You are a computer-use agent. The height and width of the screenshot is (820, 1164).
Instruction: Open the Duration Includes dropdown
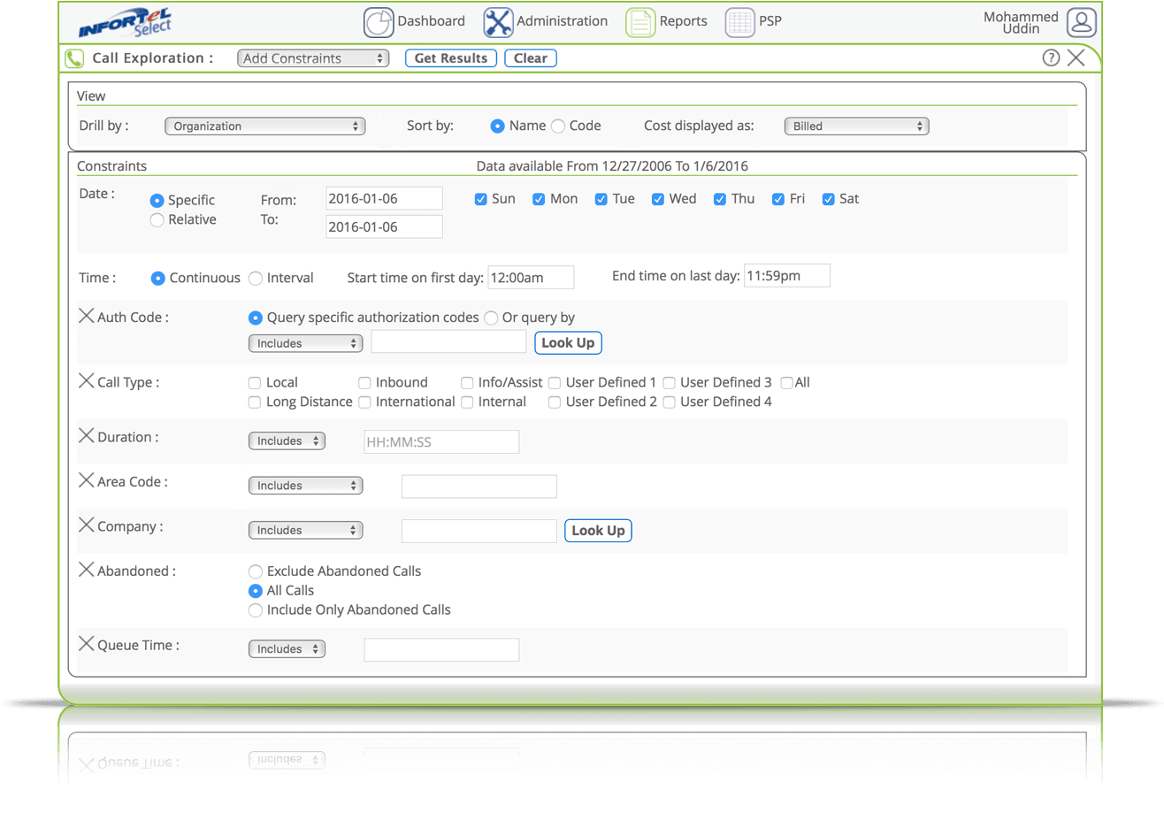[x=287, y=441]
